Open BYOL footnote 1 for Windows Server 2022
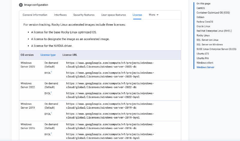The width and height of the screenshot is (240, 141). click(x=51, y=92)
